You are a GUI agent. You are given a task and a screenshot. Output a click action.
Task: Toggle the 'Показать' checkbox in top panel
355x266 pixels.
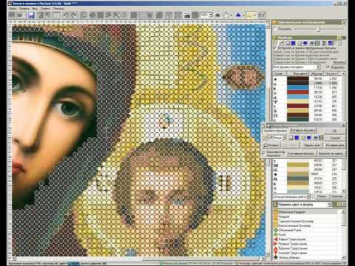(x=275, y=29)
